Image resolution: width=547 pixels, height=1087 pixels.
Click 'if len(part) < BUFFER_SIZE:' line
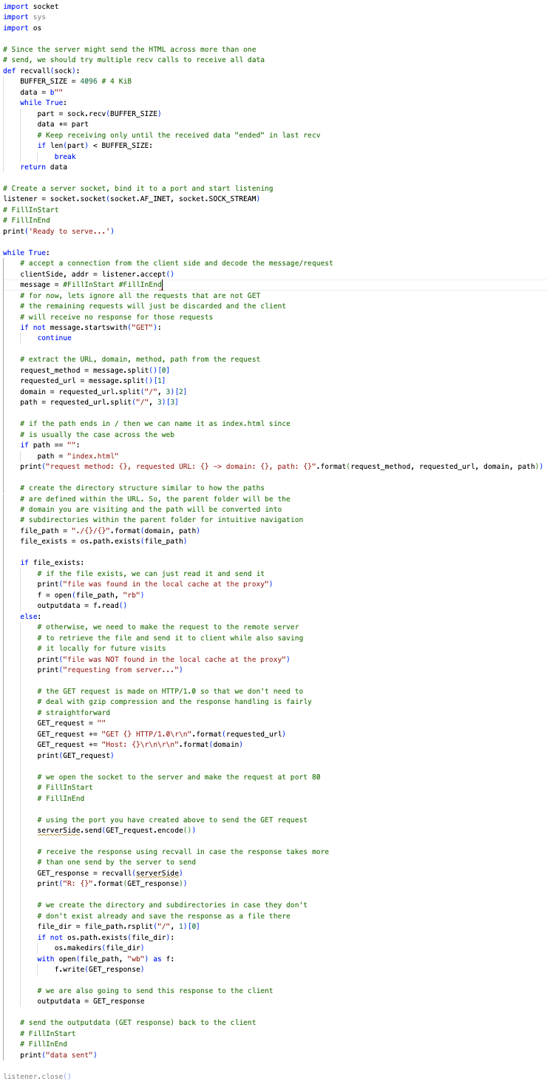tap(95, 146)
